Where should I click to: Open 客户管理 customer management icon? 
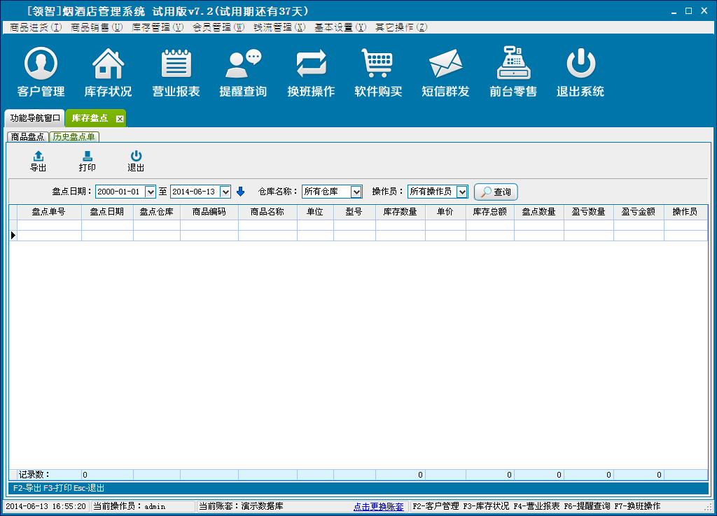click(x=41, y=64)
